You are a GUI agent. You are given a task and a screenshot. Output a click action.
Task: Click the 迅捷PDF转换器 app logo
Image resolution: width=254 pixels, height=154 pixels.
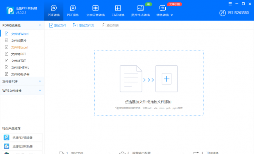10,10
